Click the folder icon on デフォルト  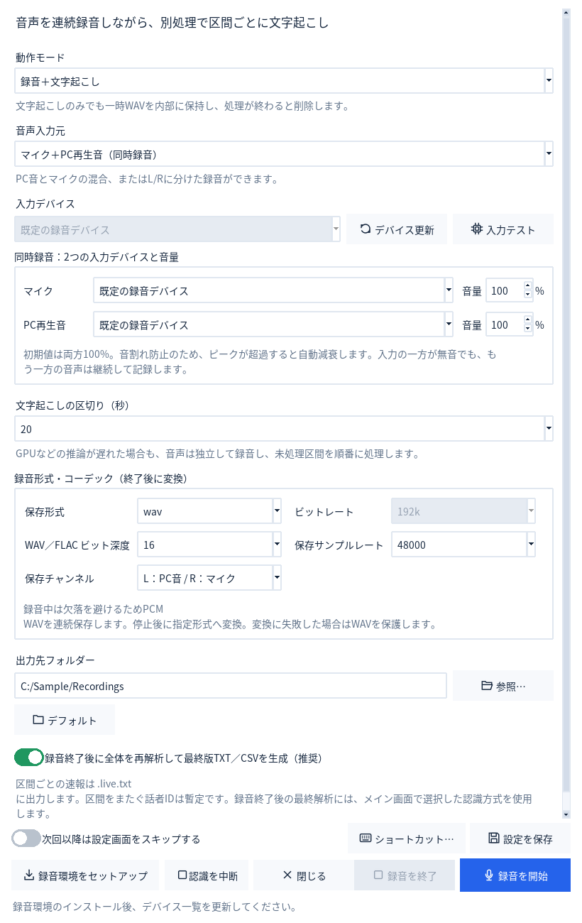38,720
